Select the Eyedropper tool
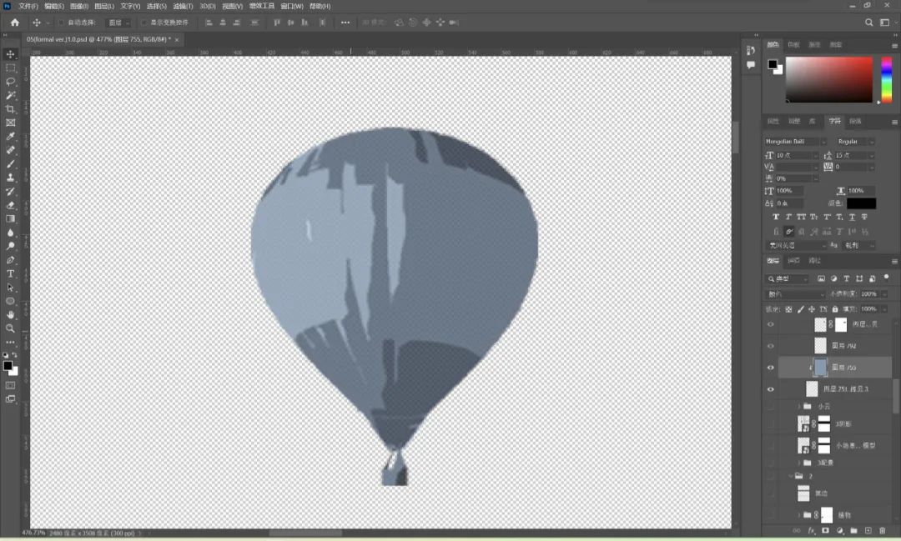Viewport: 901px width, 541px height. [x=10, y=137]
